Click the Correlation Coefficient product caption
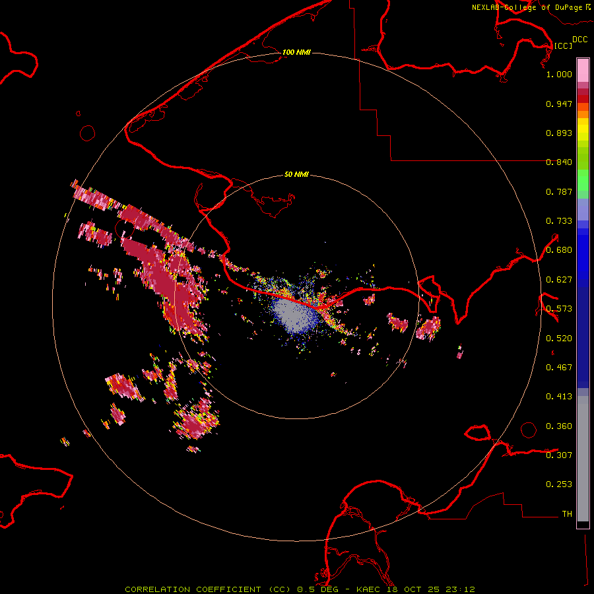 [x=299, y=589]
